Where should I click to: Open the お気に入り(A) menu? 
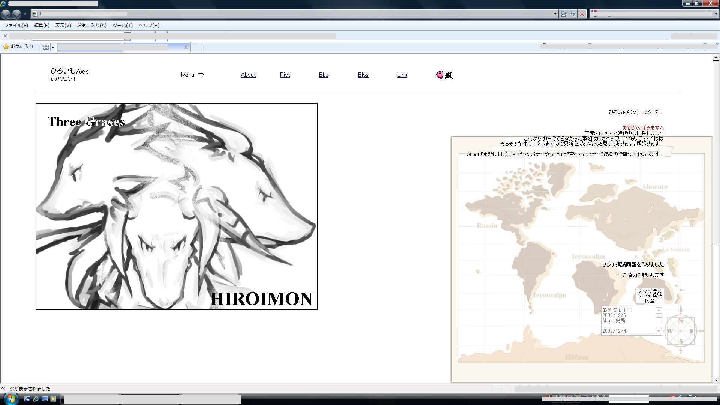coord(91,25)
